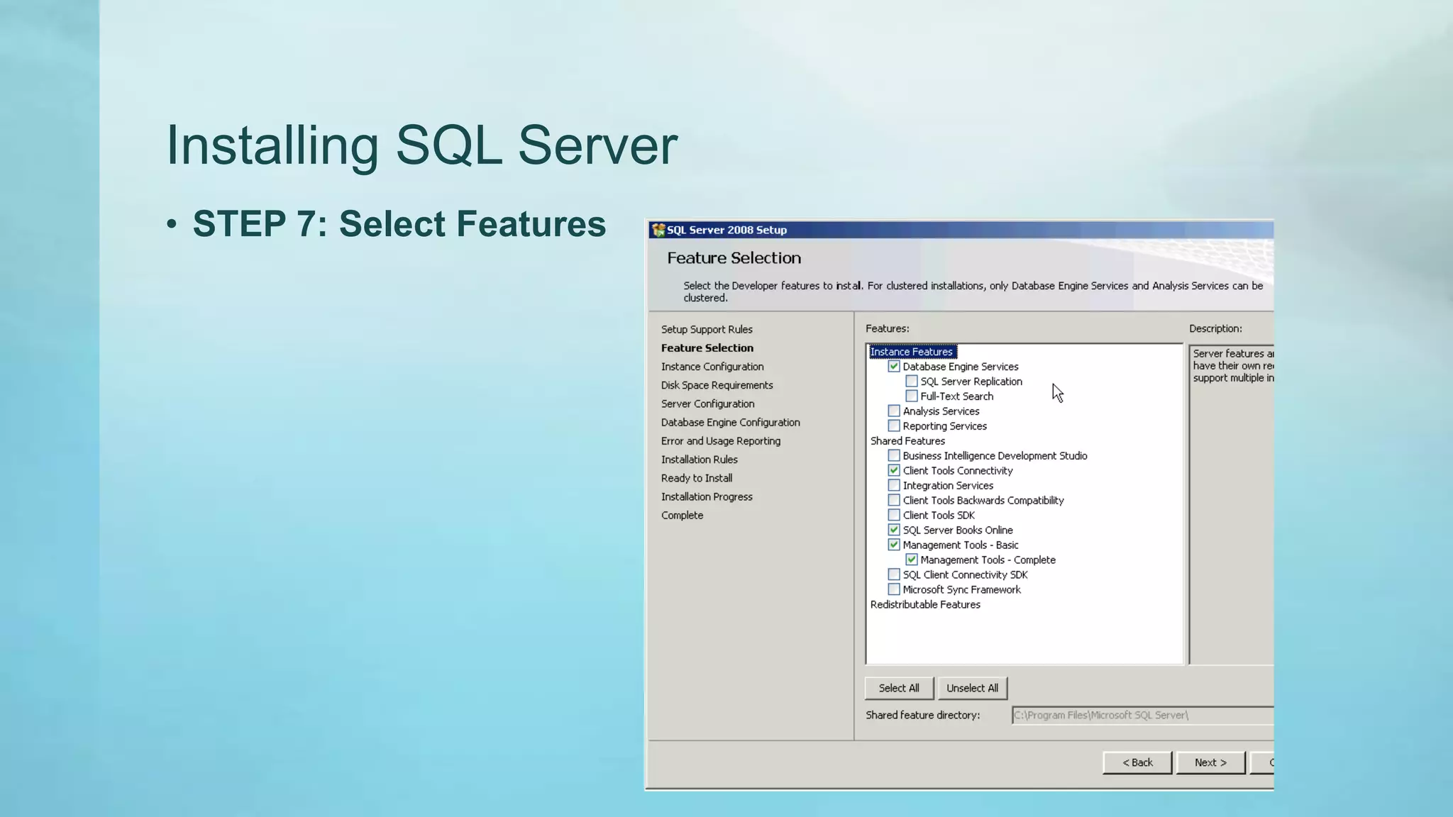Click the Select All button
1453x817 pixels.
pyautogui.click(x=899, y=689)
